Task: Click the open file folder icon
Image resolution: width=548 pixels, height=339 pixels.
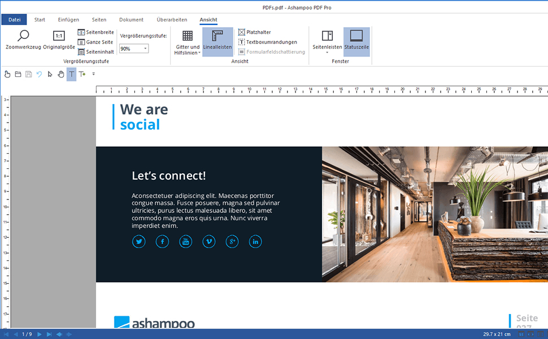Action: coord(18,74)
